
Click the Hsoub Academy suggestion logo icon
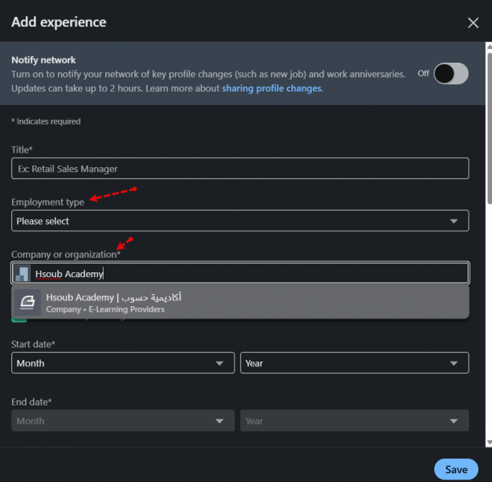tap(27, 302)
